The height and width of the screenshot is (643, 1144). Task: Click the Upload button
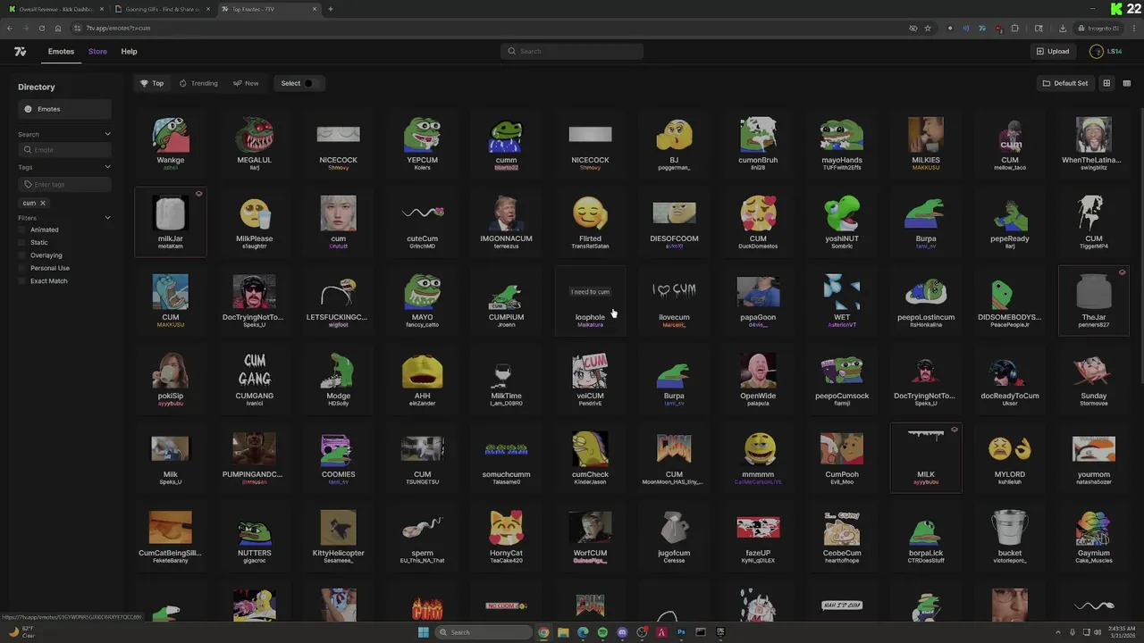(x=1053, y=51)
